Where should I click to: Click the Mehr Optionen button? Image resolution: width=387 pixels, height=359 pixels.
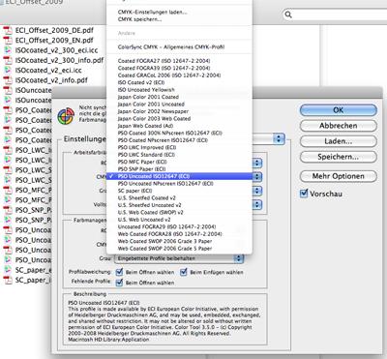coord(339,176)
